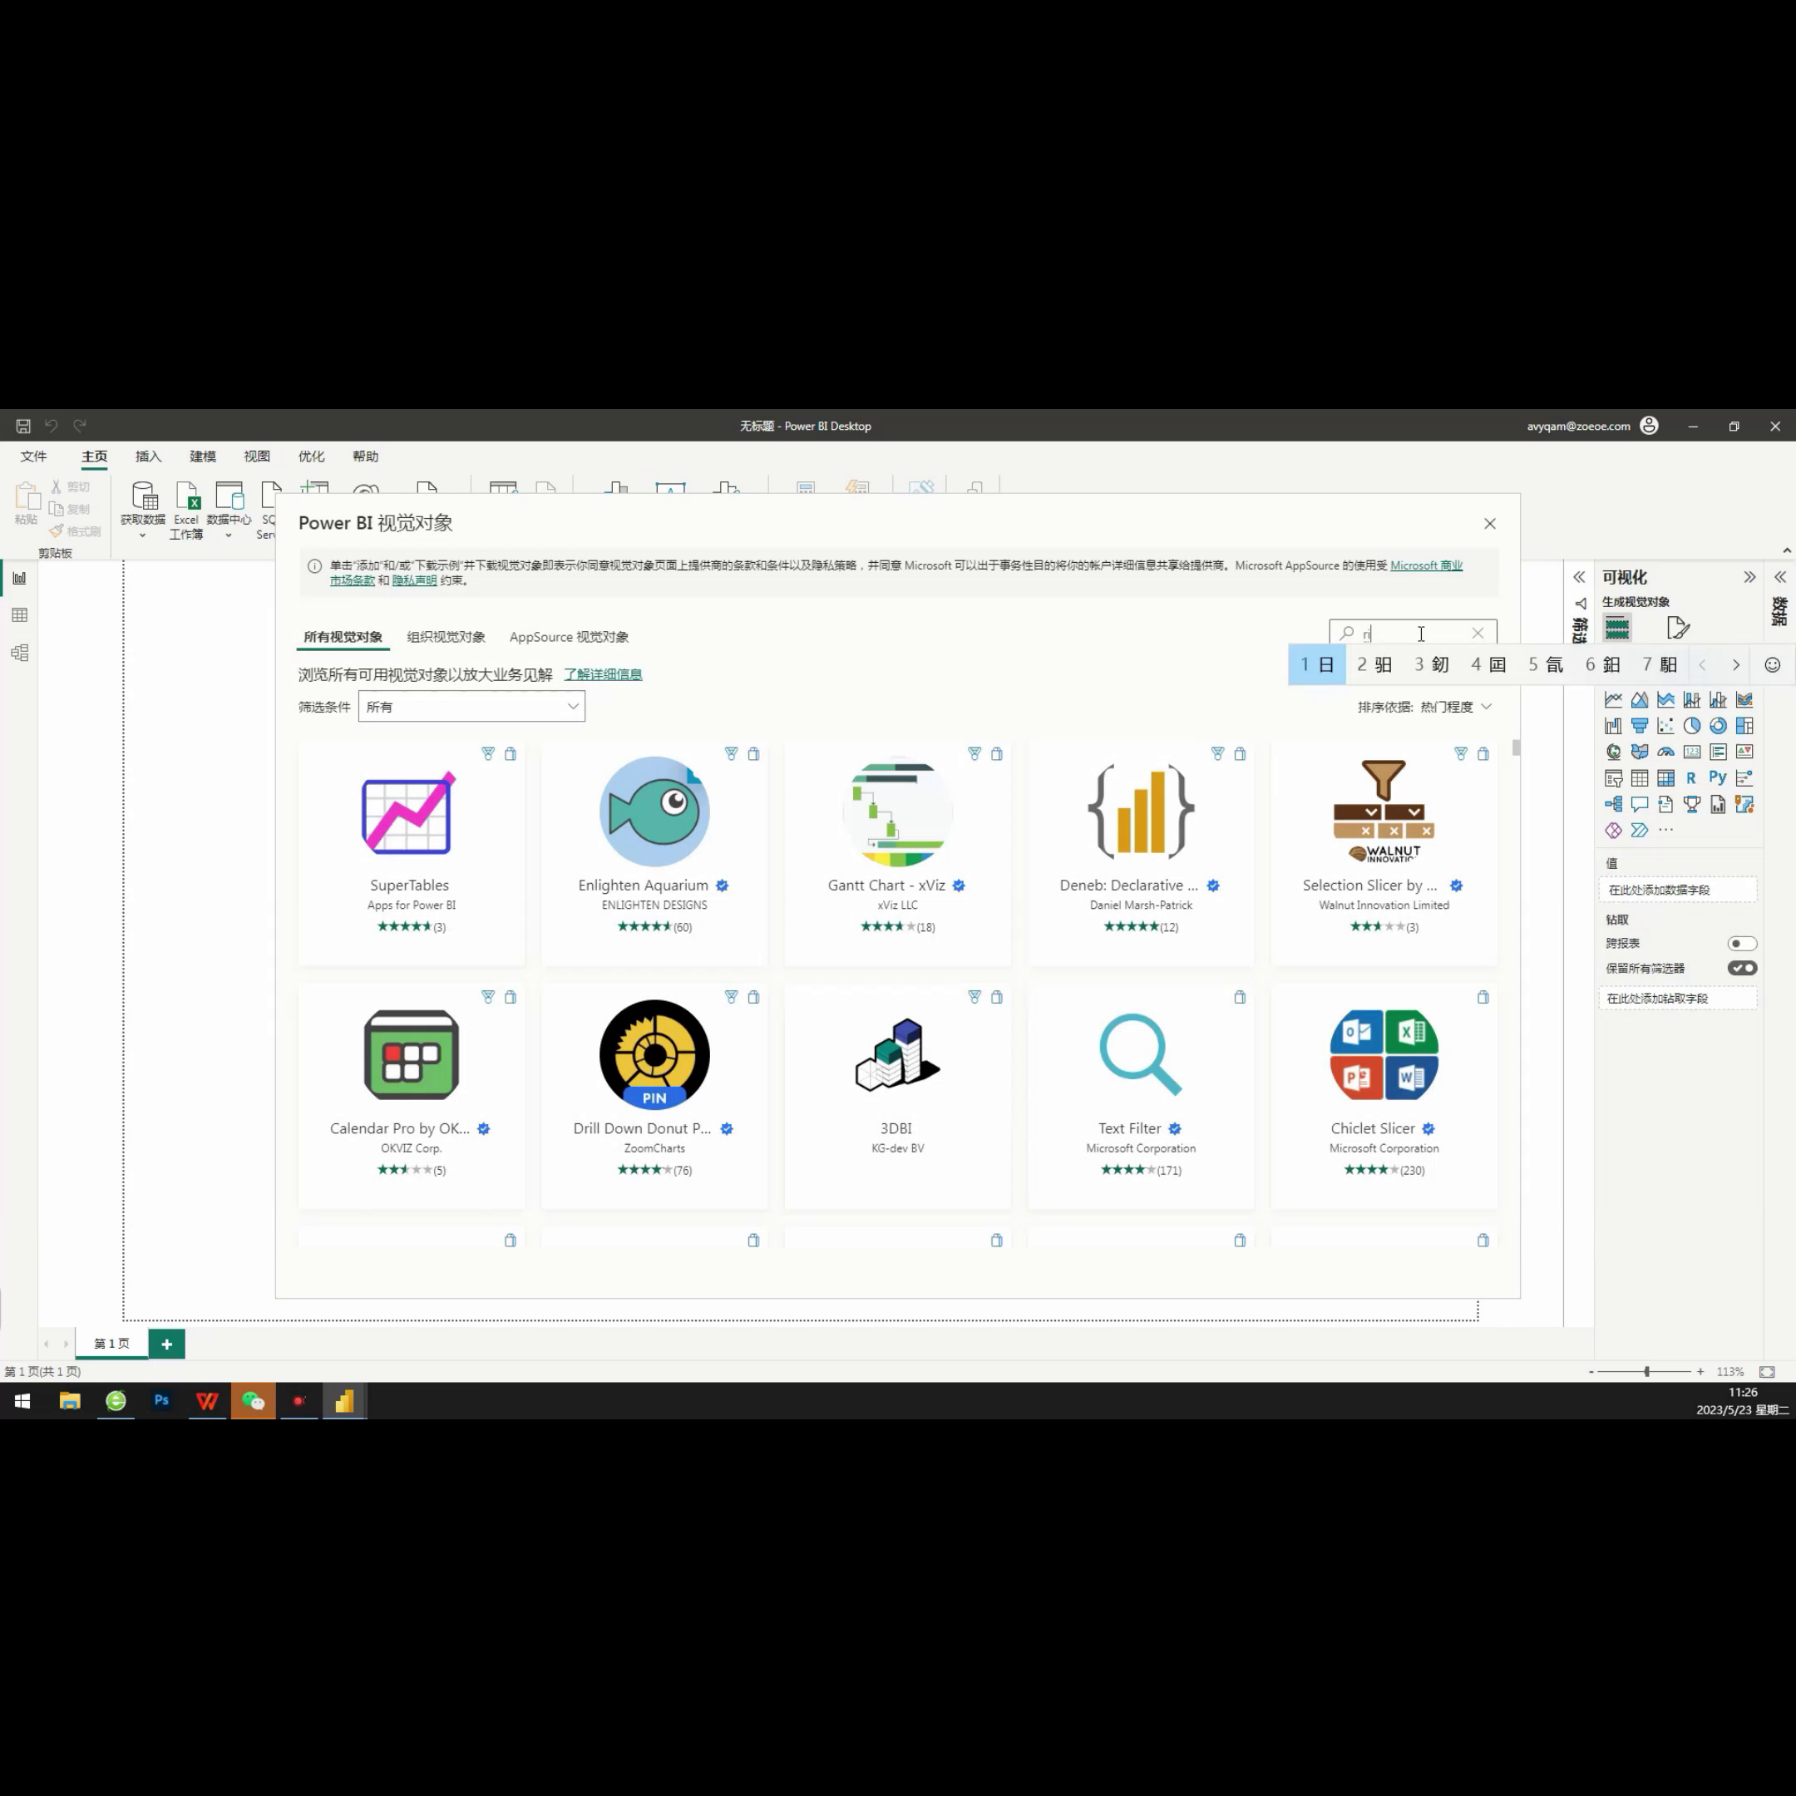Open the IME emoji smiley button
This screenshot has width=1796, height=1796.
coord(1773,664)
